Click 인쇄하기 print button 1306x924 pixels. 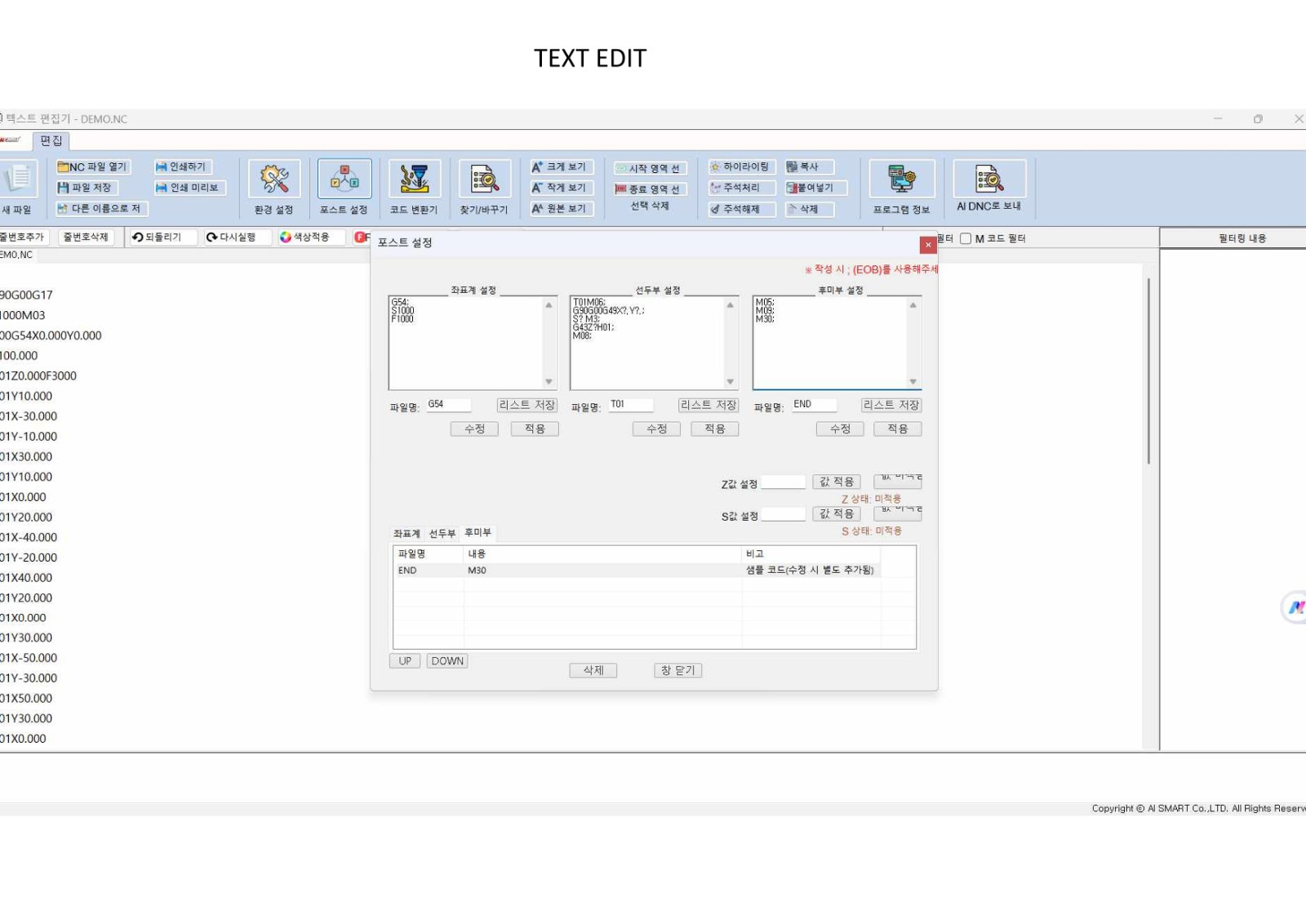click(x=181, y=167)
